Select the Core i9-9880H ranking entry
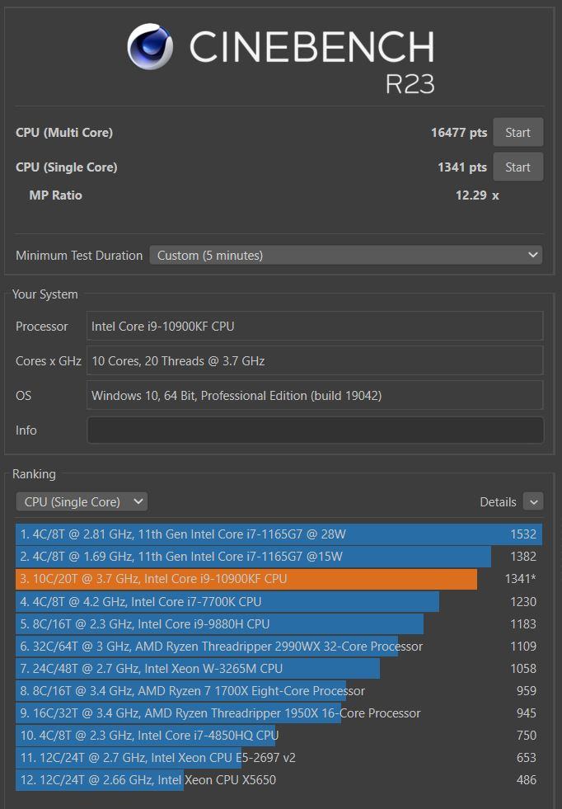 click(279, 623)
